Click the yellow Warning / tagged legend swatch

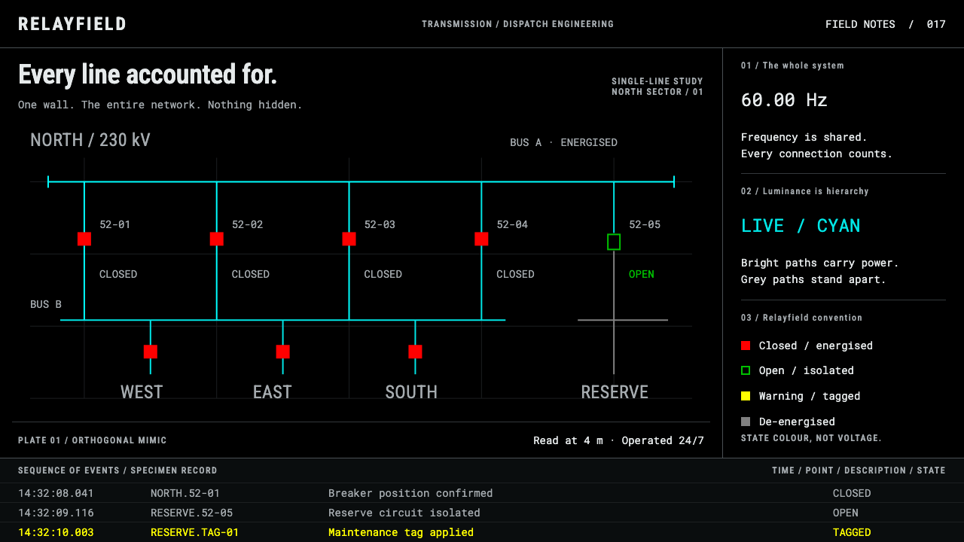pyautogui.click(x=746, y=396)
